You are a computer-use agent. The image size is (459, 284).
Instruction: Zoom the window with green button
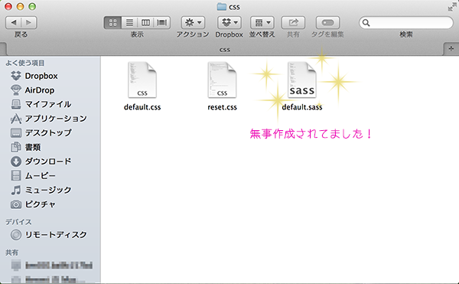(x=32, y=6)
